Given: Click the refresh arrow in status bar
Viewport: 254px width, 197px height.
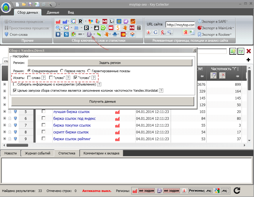Looking at the screenshot, I should pyautogui.click(x=237, y=190).
